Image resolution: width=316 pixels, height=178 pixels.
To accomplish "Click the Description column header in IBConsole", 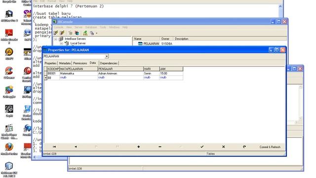I will pyautogui.click(x=230, y=39).
